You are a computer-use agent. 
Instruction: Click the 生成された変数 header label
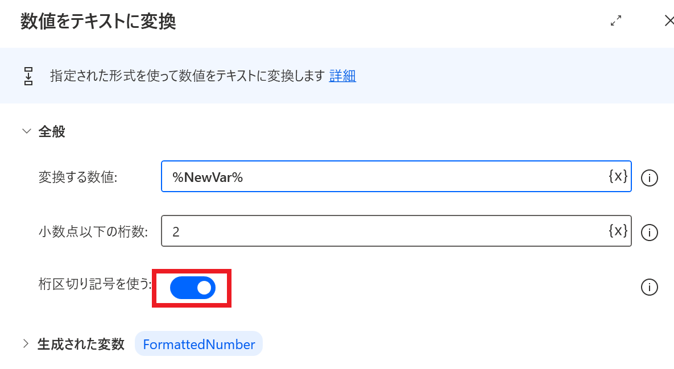81,344
